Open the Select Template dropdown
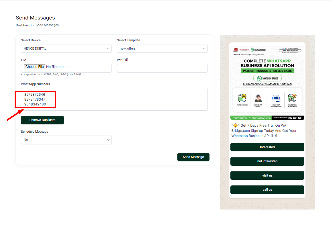331x229 pixels. (162, 48)
